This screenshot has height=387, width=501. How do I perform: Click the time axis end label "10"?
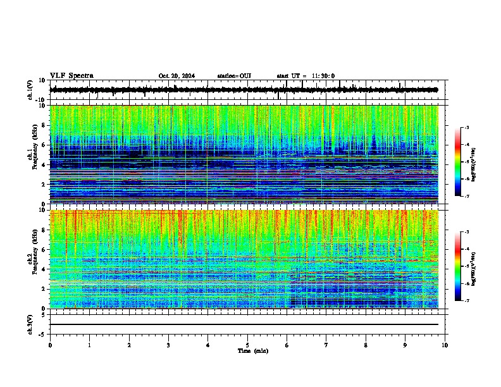point(445,345)
